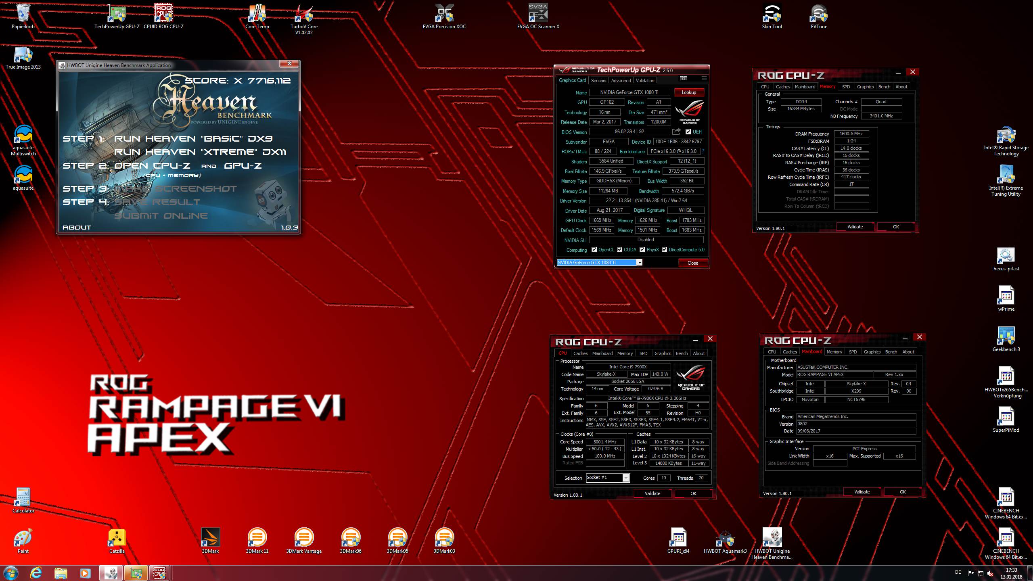
Task: Toggle CUDA checkbox in GPU-Z
Action: pos(619,250)
